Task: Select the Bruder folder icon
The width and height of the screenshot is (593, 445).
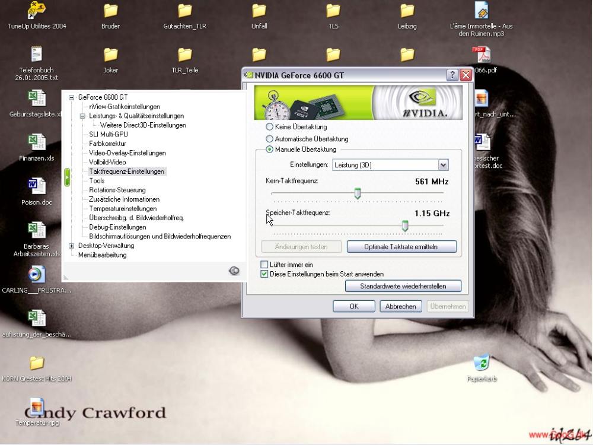Action: 110,11
